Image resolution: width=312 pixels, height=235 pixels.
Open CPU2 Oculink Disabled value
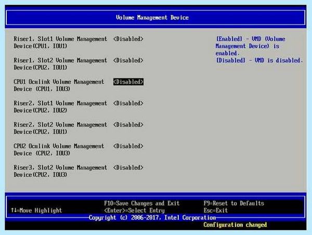point(128,146)
